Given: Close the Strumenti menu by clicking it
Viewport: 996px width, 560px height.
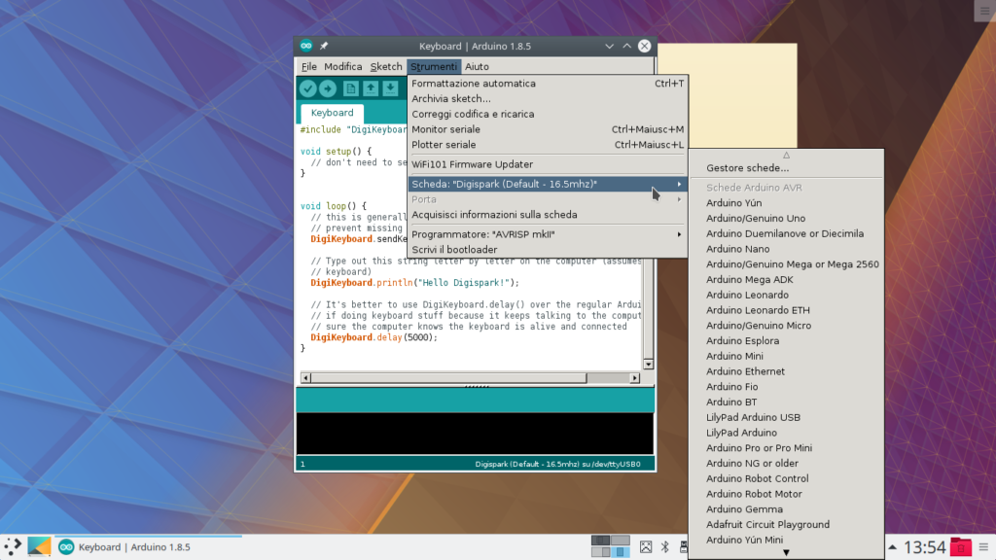Looking at the screenshot, I should click(x=434, y=67).
